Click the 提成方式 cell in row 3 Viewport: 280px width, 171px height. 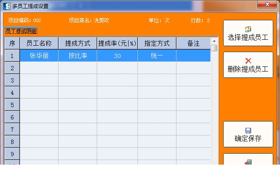[78, 80]
